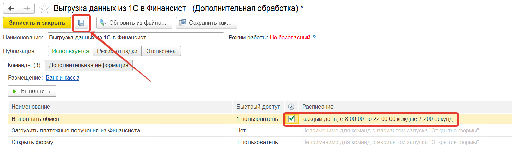This screenshot has width=512, height=155.
Task: Click the floppy disk save icon
Action: 82,23
